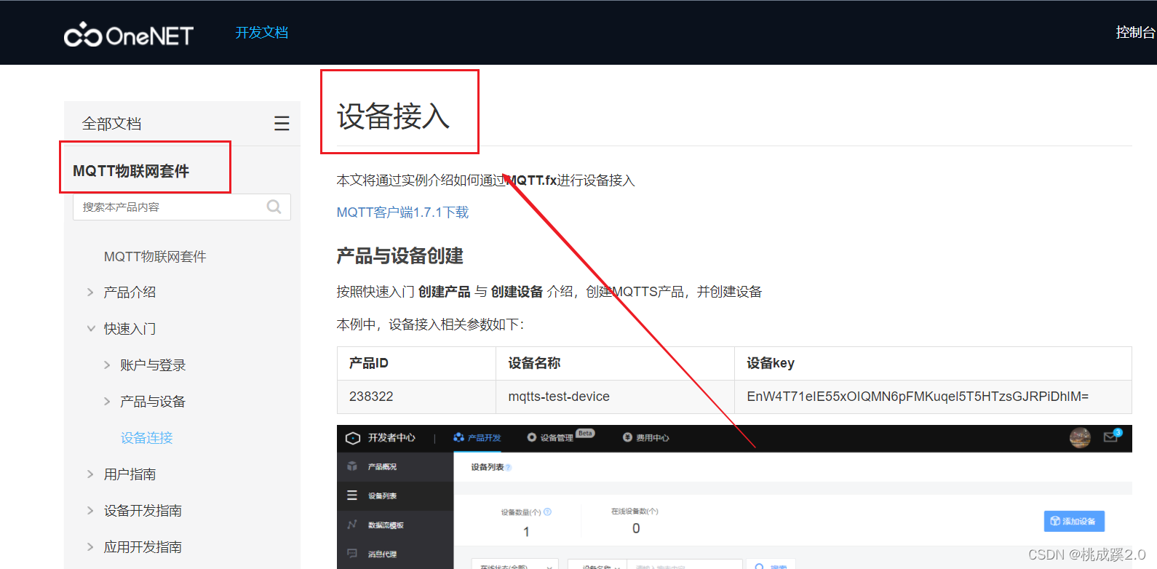Click the 费用中心 coin icon

(627, 437)
